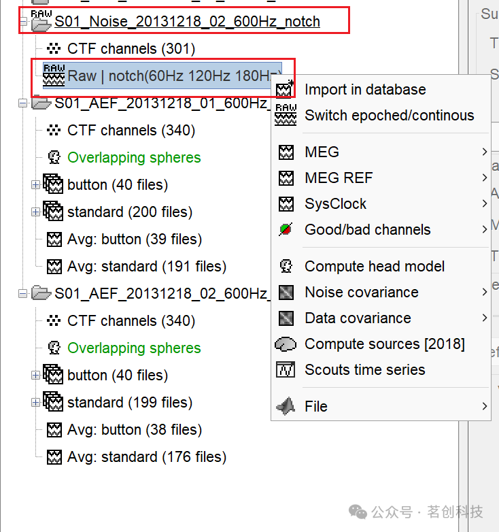Open the File submenu arrow
This screenshot has height=532, width=499.
pos(485,406)
